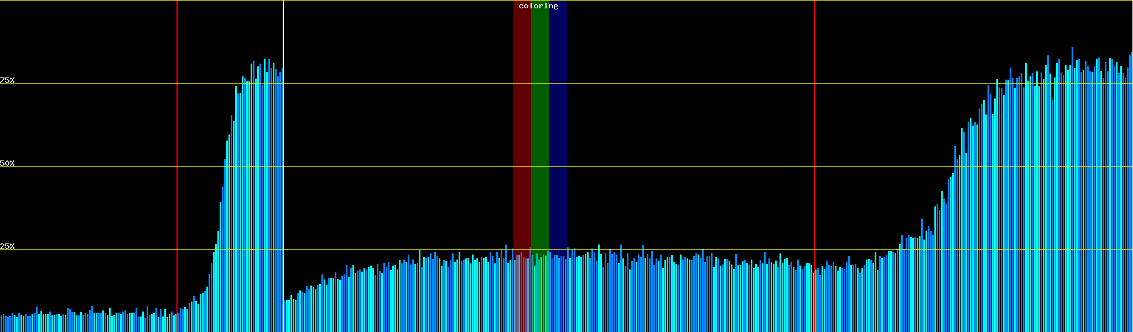
Task: Click the 75% axis label
Action: tap(7, 80)
